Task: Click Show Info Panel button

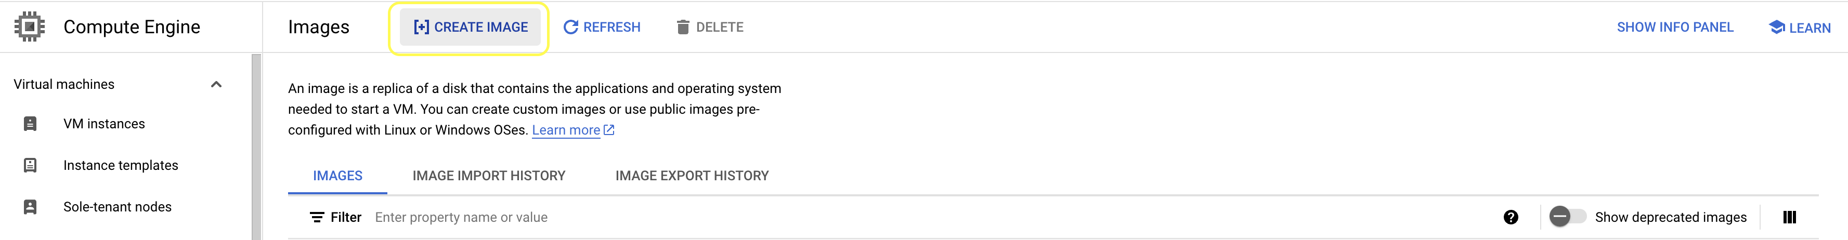Action: (1674, 27)
